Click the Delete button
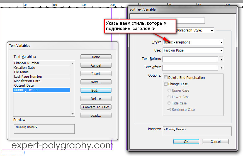 pyautogui.click(x=96, y=99)
